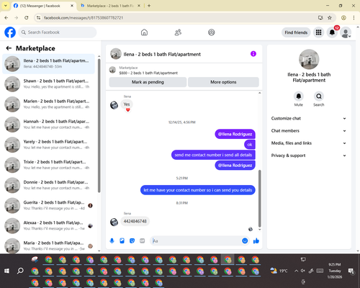Open Chrome profile icon in toolbar
The image size is (360, 288).
[x=343, y=17]
